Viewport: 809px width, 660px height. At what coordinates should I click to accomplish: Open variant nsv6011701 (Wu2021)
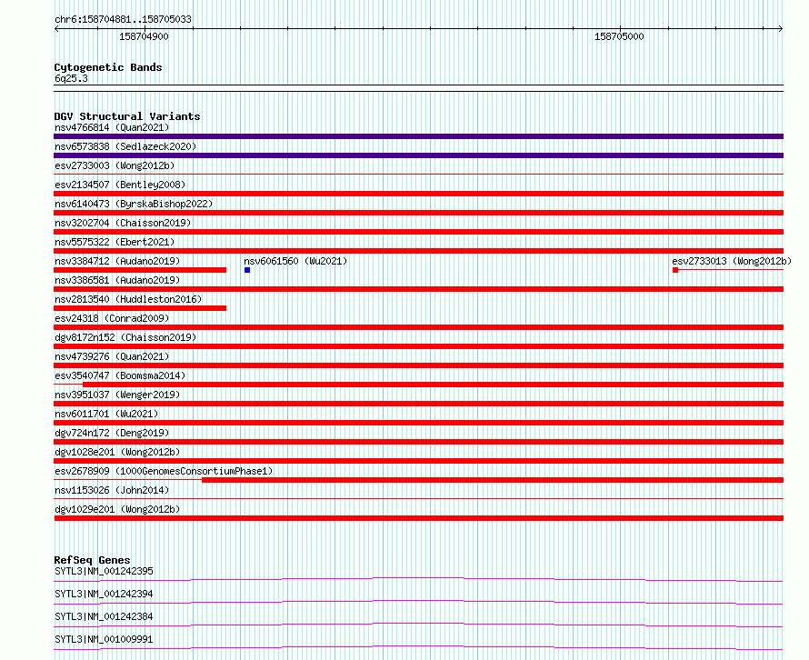click(106, 414)
